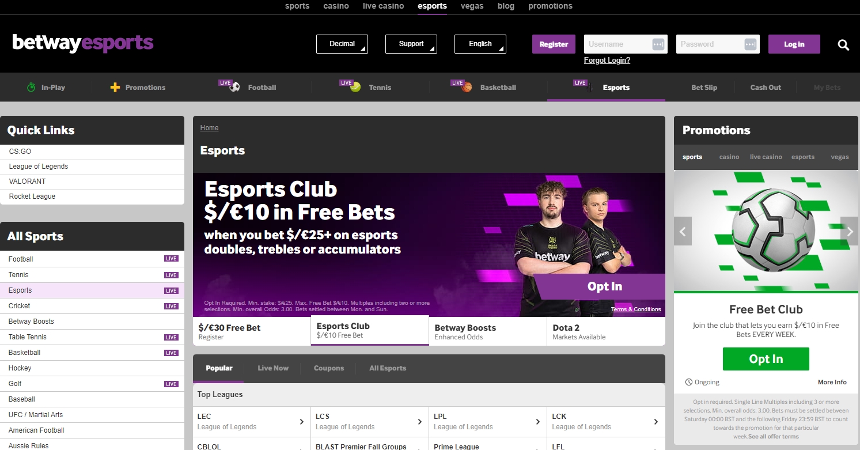Viewport: 860px width, 450px height.
Task: Go to previous promotion with the left arrow
Action: pos(683,232)
